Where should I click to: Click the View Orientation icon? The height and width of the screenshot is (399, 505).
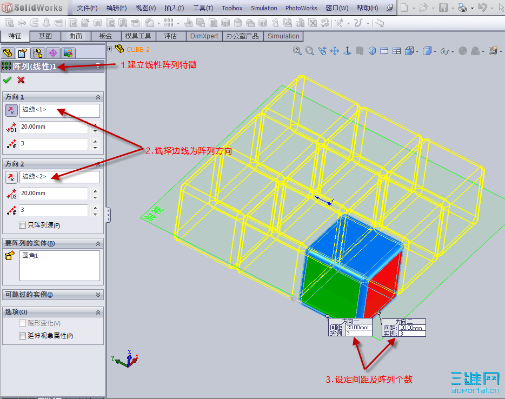click(x=409, y=51)
